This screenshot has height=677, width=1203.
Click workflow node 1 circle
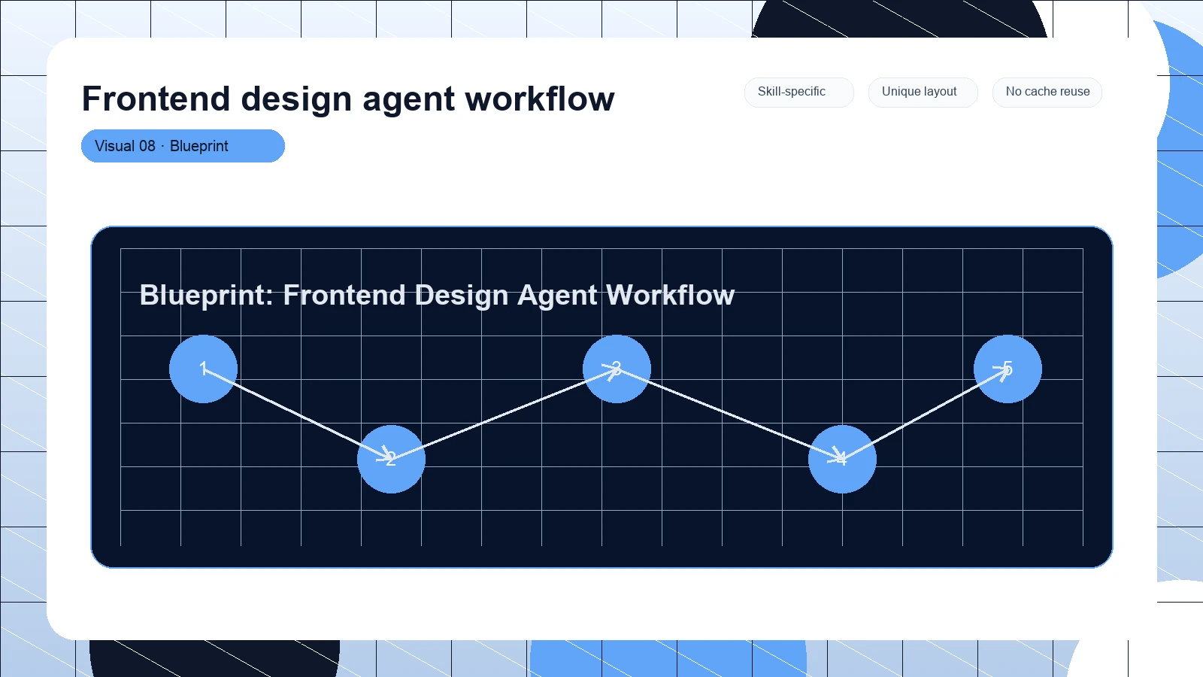tap(203, 369)
